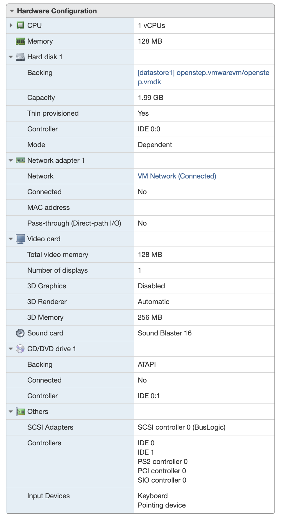The image size is (282, 518).
Task: Click the Video card monitor icon
Action: pos(20,239)
